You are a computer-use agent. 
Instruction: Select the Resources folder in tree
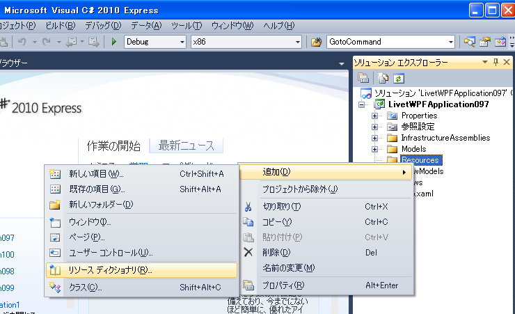[x=420, y=160]
